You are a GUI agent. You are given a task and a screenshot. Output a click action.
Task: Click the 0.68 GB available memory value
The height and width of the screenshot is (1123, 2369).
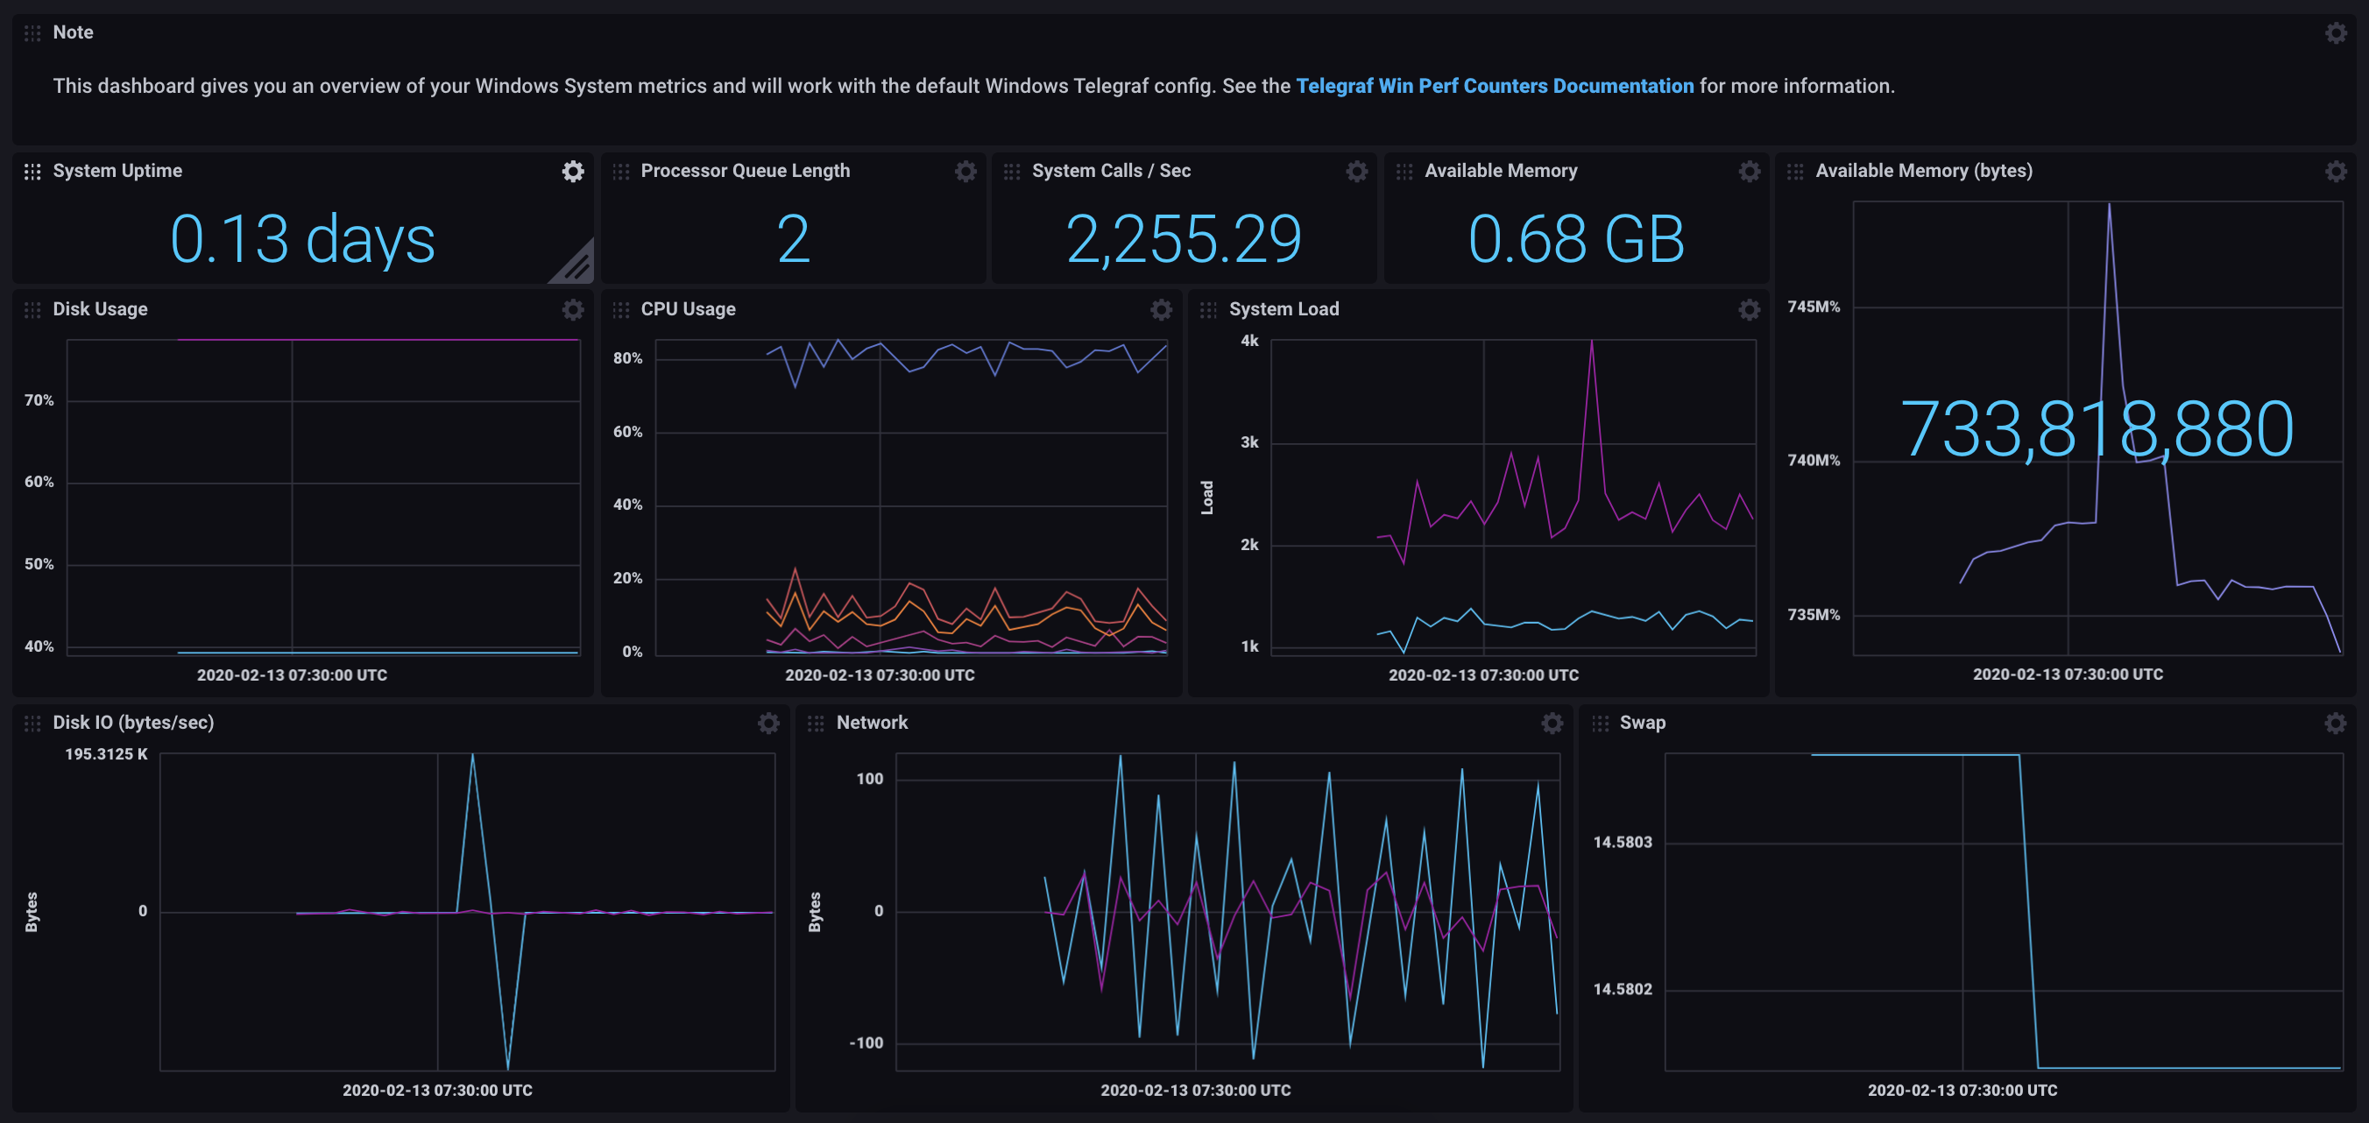(x=1576, y=239)
